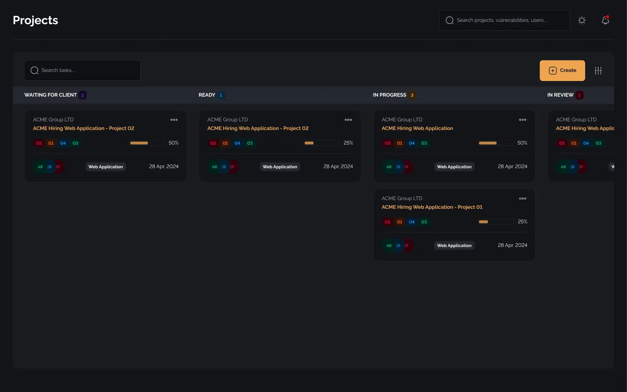Screen dimensions: 627x392
Task: Switch to the Ready column header
Action: pos(206,95)
